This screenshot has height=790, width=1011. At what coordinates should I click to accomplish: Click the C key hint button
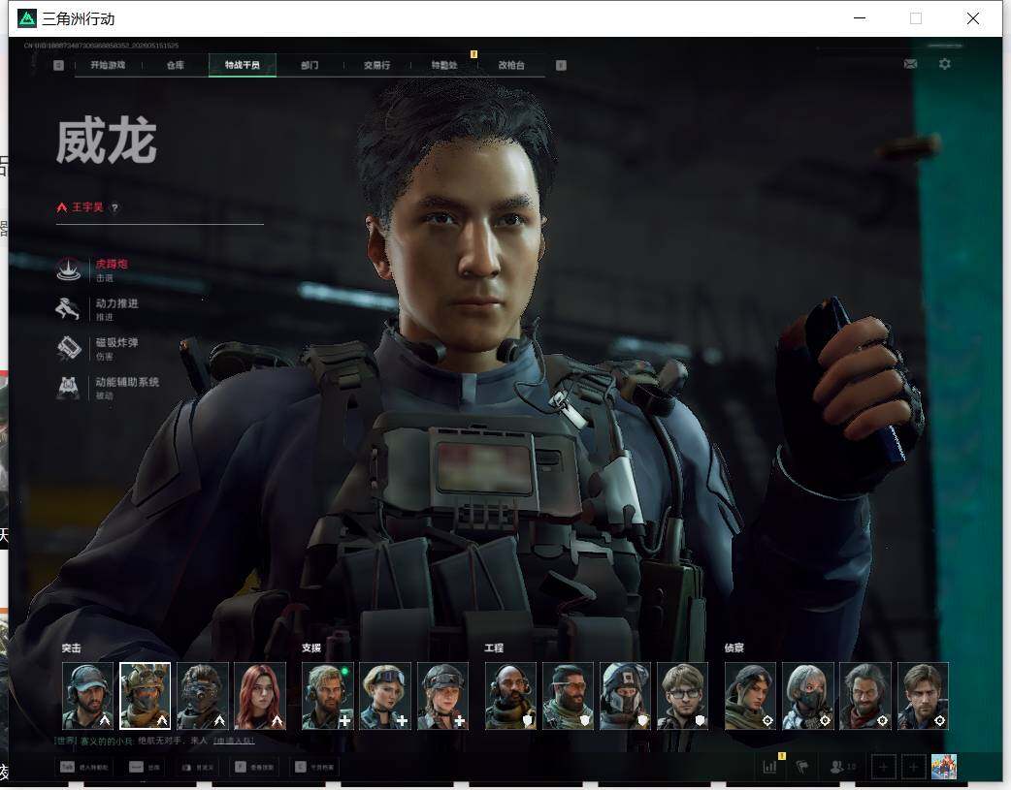[314, 767]
